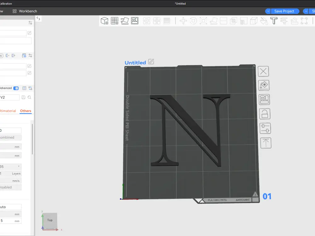Image resolution: width=315 pixels, height=236 pixels.
Task: Open the dropdown showing value 35
Action: click(x=11, y=166)
